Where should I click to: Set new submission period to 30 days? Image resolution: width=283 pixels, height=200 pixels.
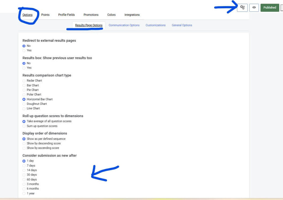coord(24,175)
